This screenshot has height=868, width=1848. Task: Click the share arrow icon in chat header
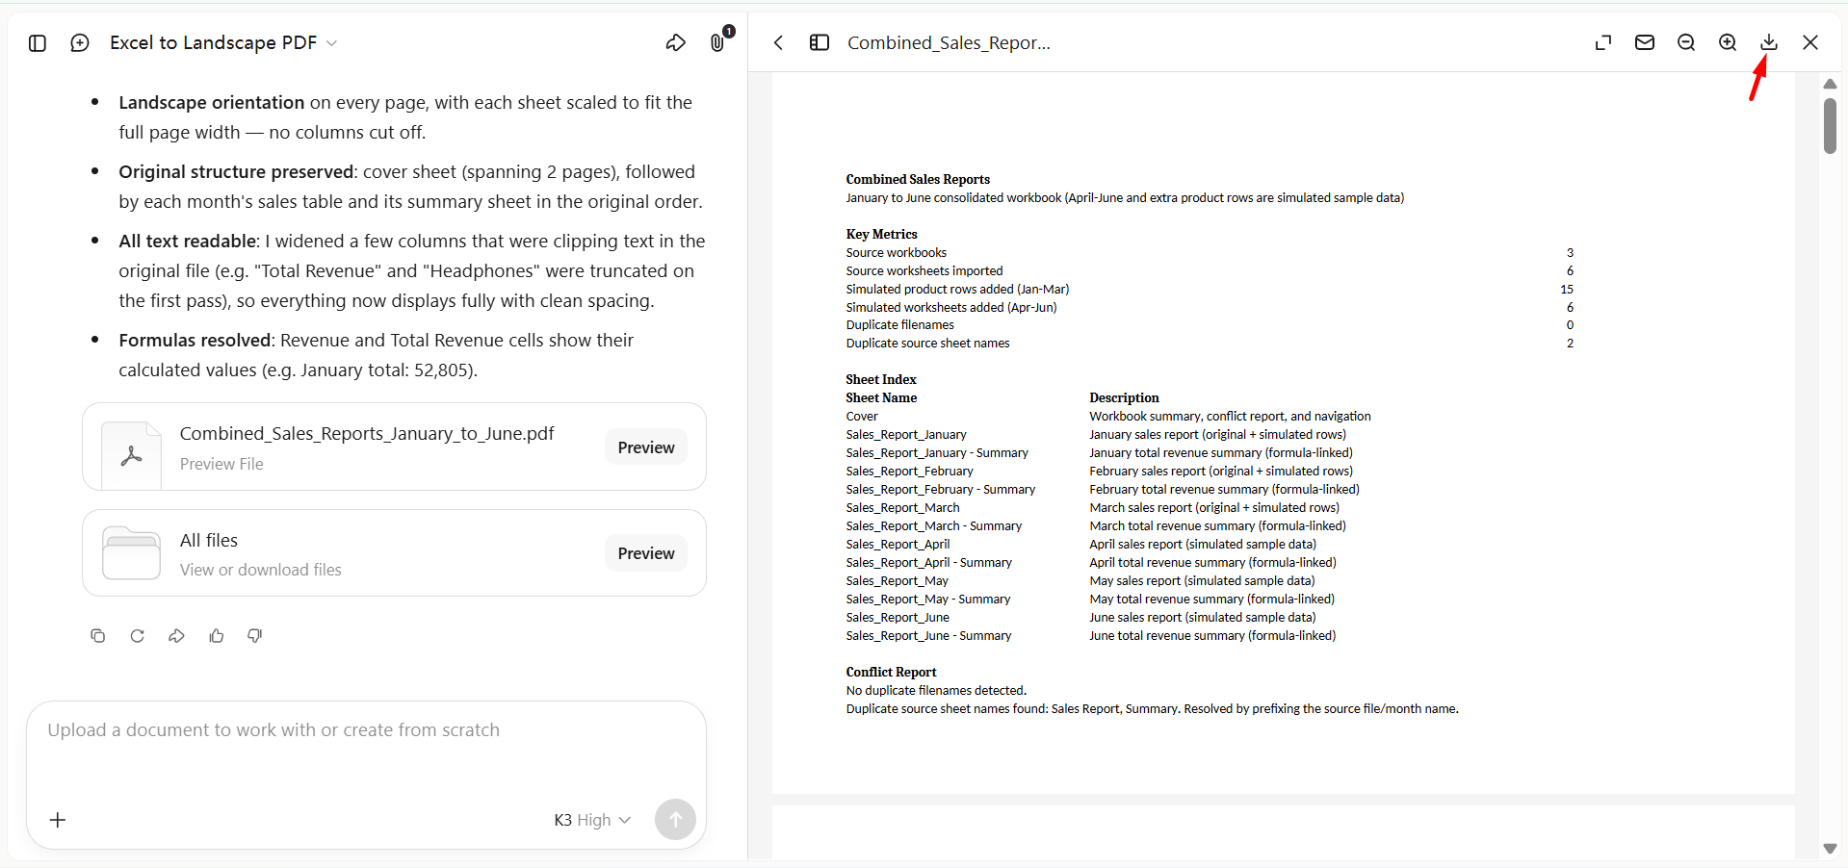coord(676,43)
